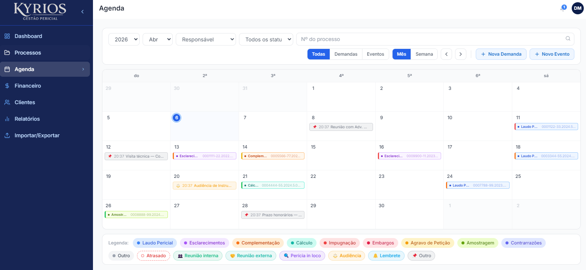Select today's date 6 in the calendar
The width and height of the screenshot is (586, 270).
point(177,118)
